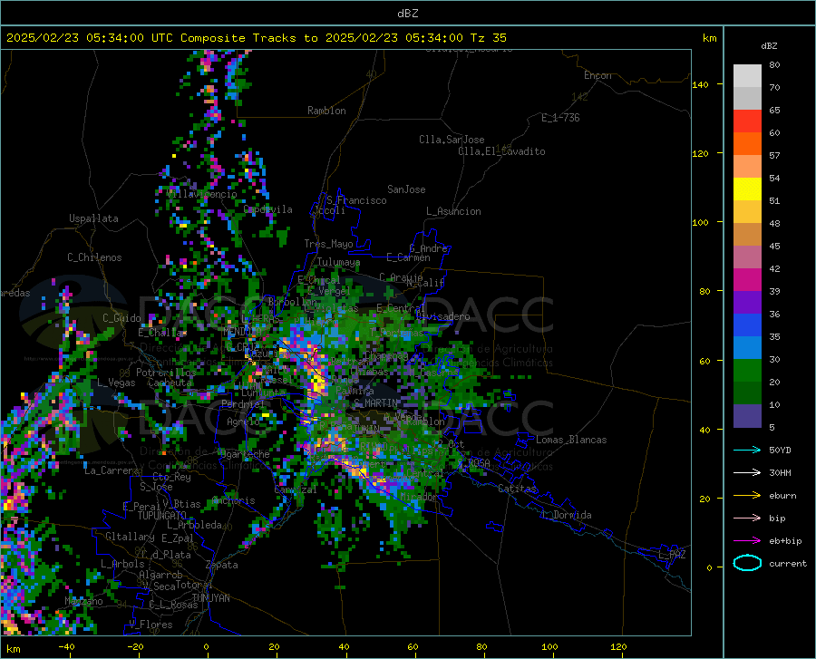Click the 'E_1-736' map label
The image size is (816, 659).
560,118
